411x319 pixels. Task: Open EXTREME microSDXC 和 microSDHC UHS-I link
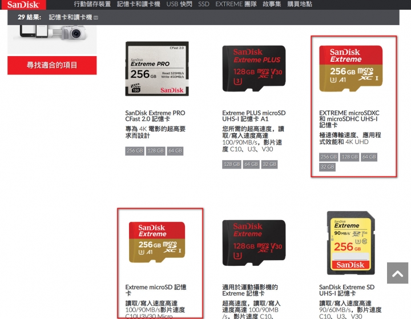[x=349, y=119]
